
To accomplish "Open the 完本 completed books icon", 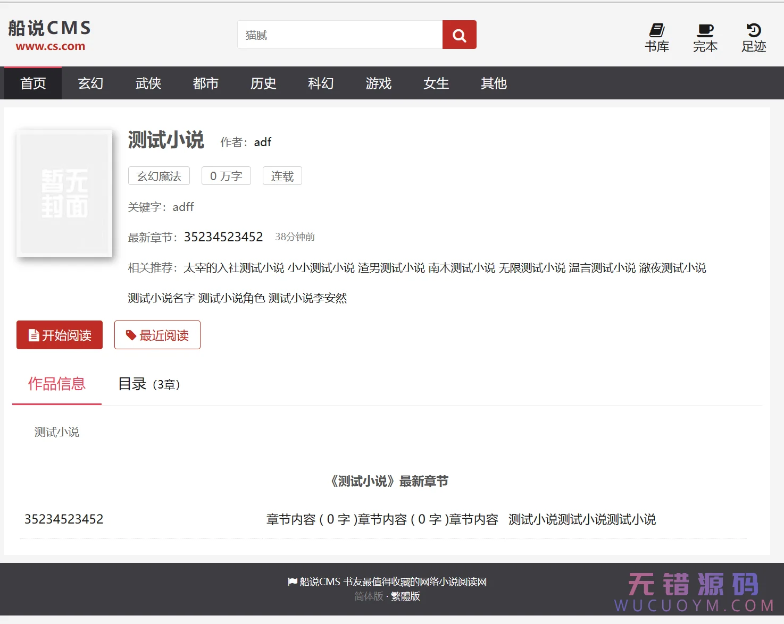I will tap(705, 38).
